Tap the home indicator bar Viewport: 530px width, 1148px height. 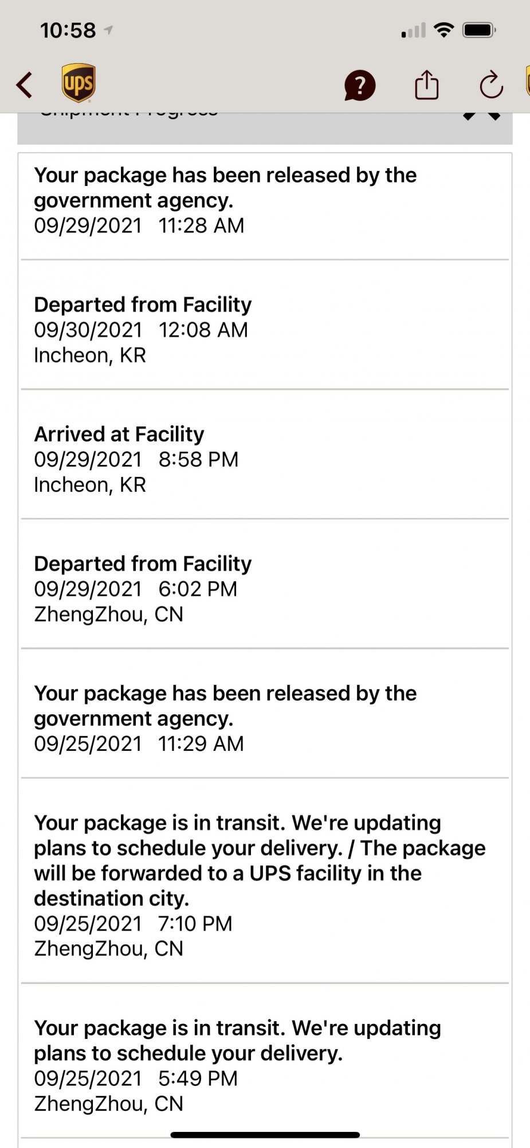pyautogui.click(x=265, y=1135)
